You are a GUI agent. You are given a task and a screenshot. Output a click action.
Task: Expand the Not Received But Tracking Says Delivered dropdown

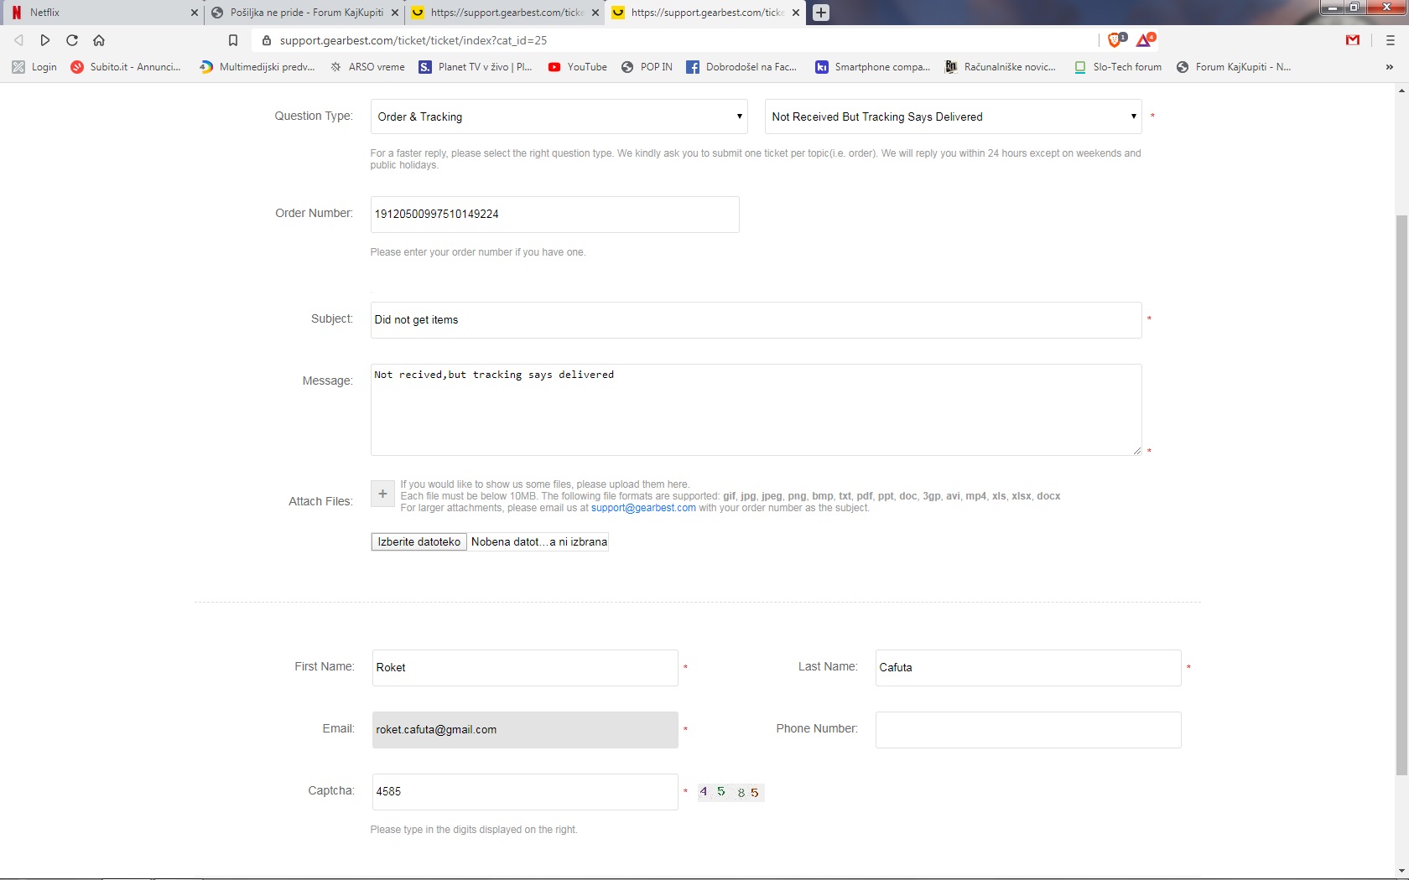tap(953, 116)
